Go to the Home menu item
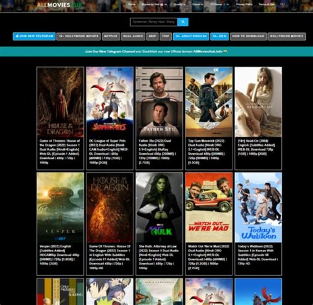313x305 pixels. [132, 4]
